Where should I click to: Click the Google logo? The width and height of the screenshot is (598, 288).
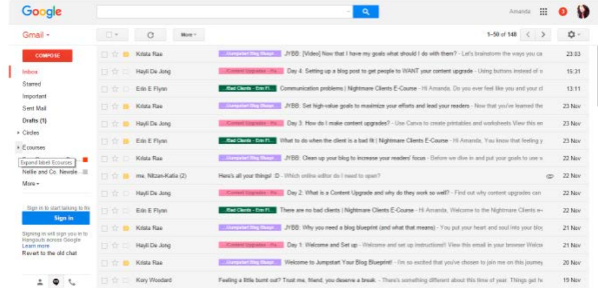tap(42, 12)
